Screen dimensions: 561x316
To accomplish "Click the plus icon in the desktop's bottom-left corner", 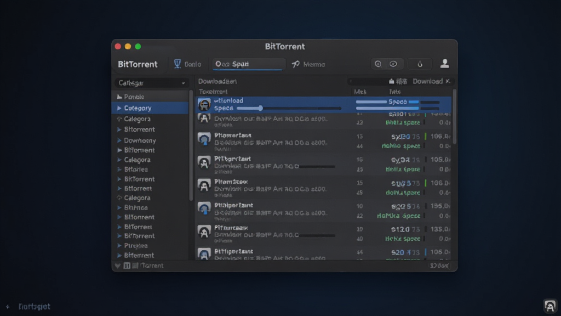I will [8, 307].
